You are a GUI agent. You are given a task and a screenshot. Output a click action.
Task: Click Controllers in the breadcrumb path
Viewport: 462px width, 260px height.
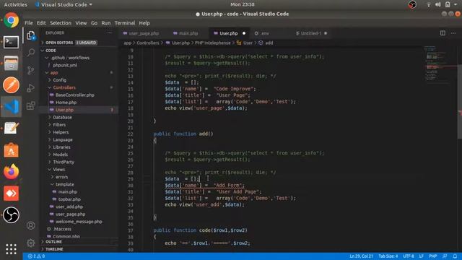pos(147,43)
